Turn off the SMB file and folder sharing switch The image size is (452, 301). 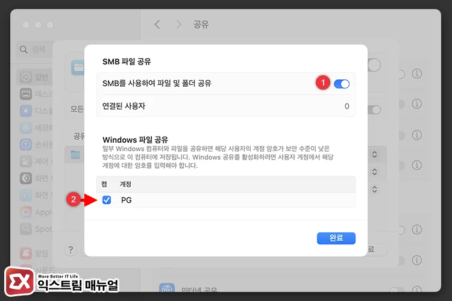tap(342, 84)
